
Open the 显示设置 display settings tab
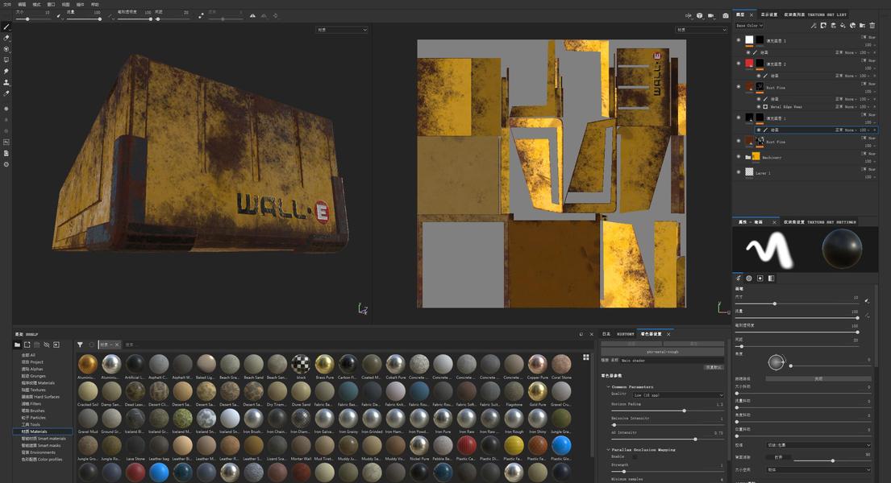(768, 14)
